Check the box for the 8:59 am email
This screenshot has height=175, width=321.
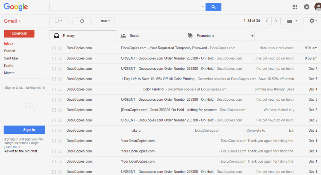(x=54, y=58)
